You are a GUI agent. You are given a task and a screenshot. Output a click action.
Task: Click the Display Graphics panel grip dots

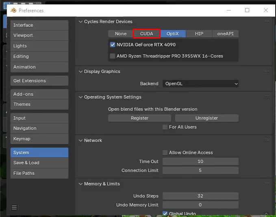267,71
